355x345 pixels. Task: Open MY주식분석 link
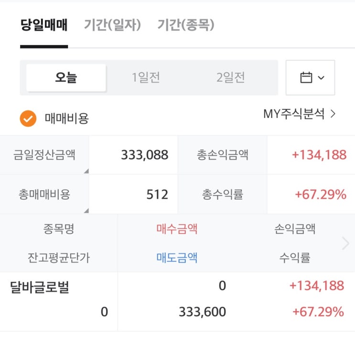pyautogui.click(x=294, y=114)
